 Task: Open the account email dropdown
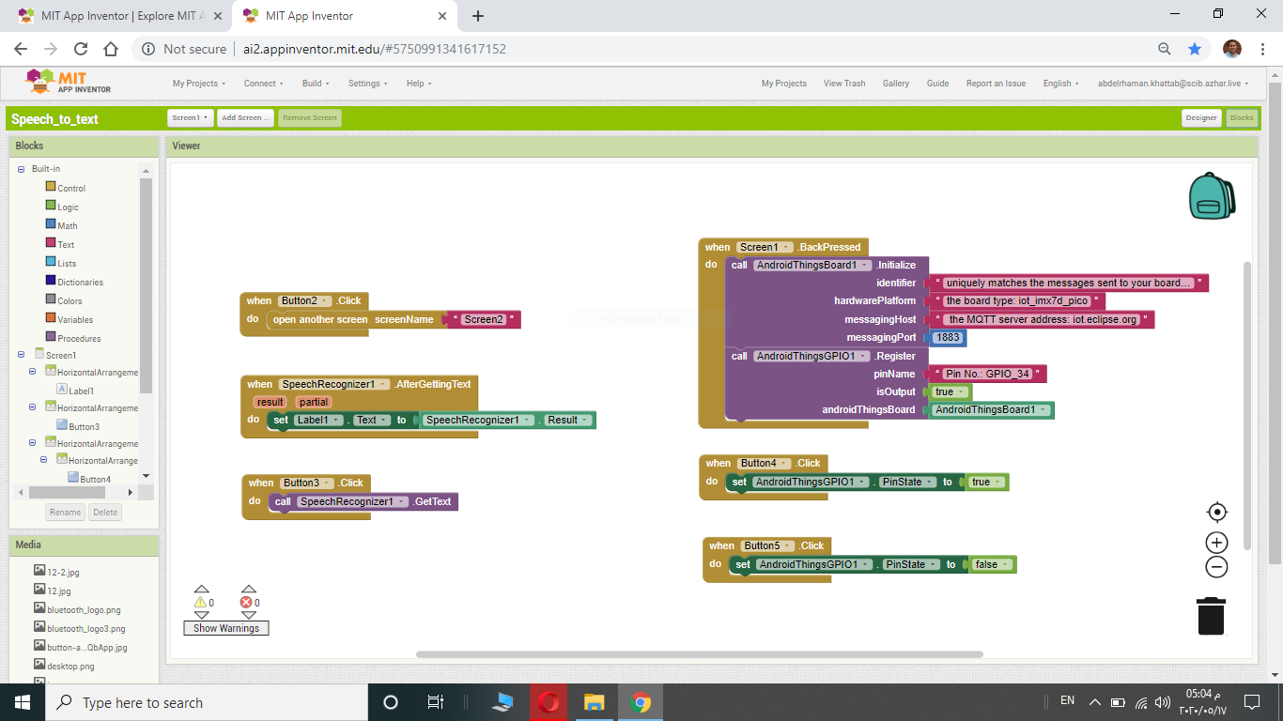point(1173,84)
